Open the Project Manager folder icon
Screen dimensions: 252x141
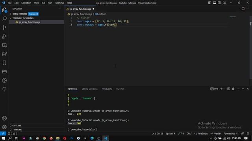(4, 72)
